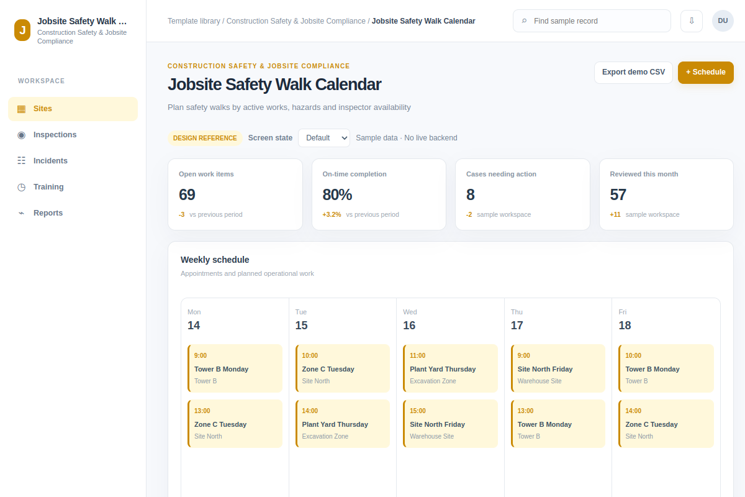Click the + Schedule button

(x=706, y=72)
